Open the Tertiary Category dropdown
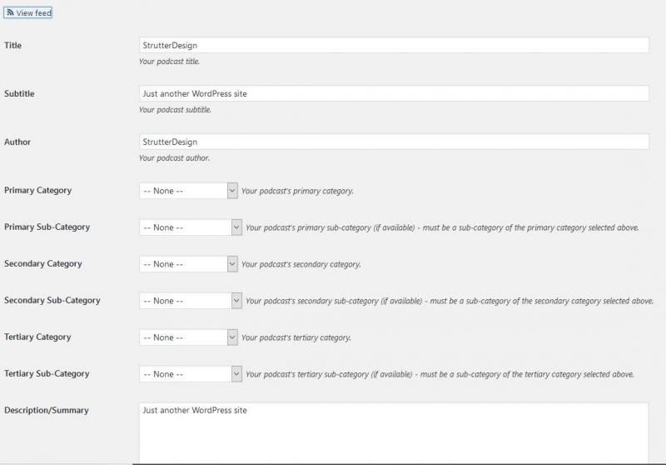 click(189, 337)
